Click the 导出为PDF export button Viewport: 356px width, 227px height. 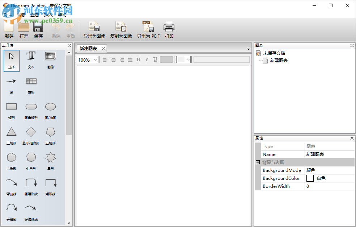pos(148,29)
